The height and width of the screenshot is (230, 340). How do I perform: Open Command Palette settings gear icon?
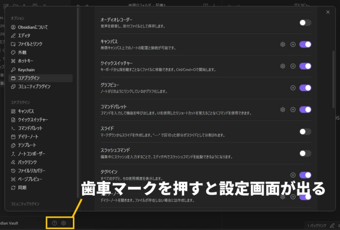(283, 110)
